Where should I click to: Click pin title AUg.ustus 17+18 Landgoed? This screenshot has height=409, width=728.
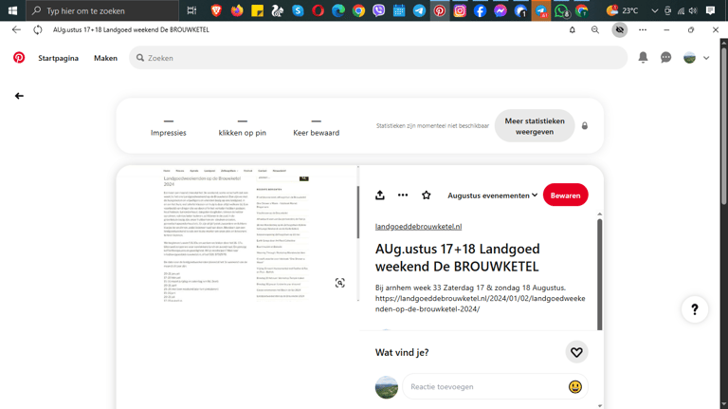457,257
